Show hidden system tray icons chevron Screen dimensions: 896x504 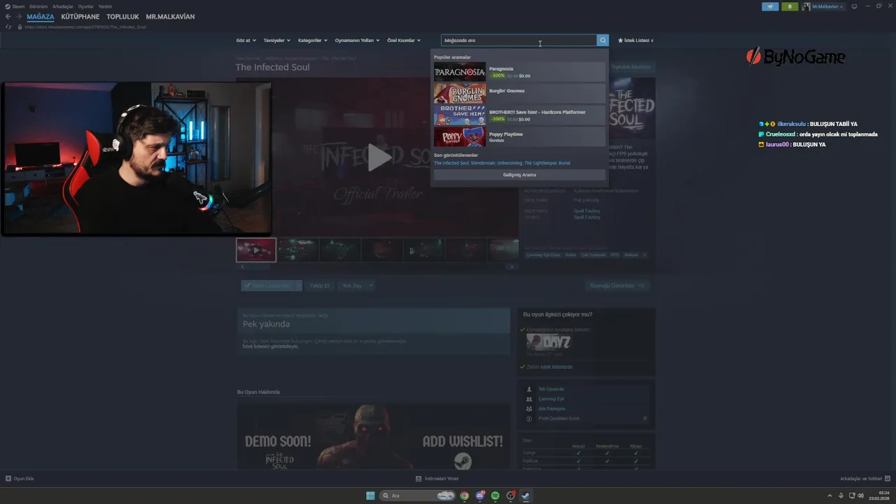point(830,496)
